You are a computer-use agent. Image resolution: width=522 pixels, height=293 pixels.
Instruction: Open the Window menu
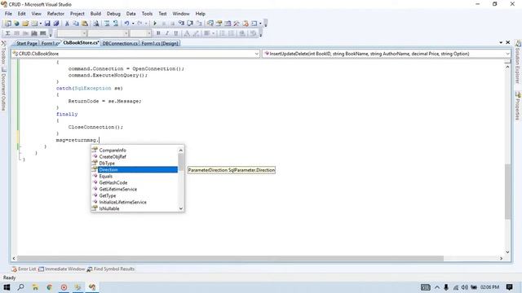pos(181,14)
